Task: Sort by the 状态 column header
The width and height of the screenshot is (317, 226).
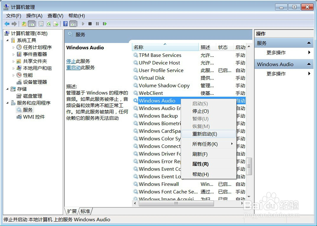Action: point(225,47)
